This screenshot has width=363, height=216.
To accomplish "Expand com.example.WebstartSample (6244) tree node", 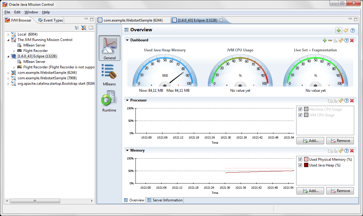I will (8, 73).
